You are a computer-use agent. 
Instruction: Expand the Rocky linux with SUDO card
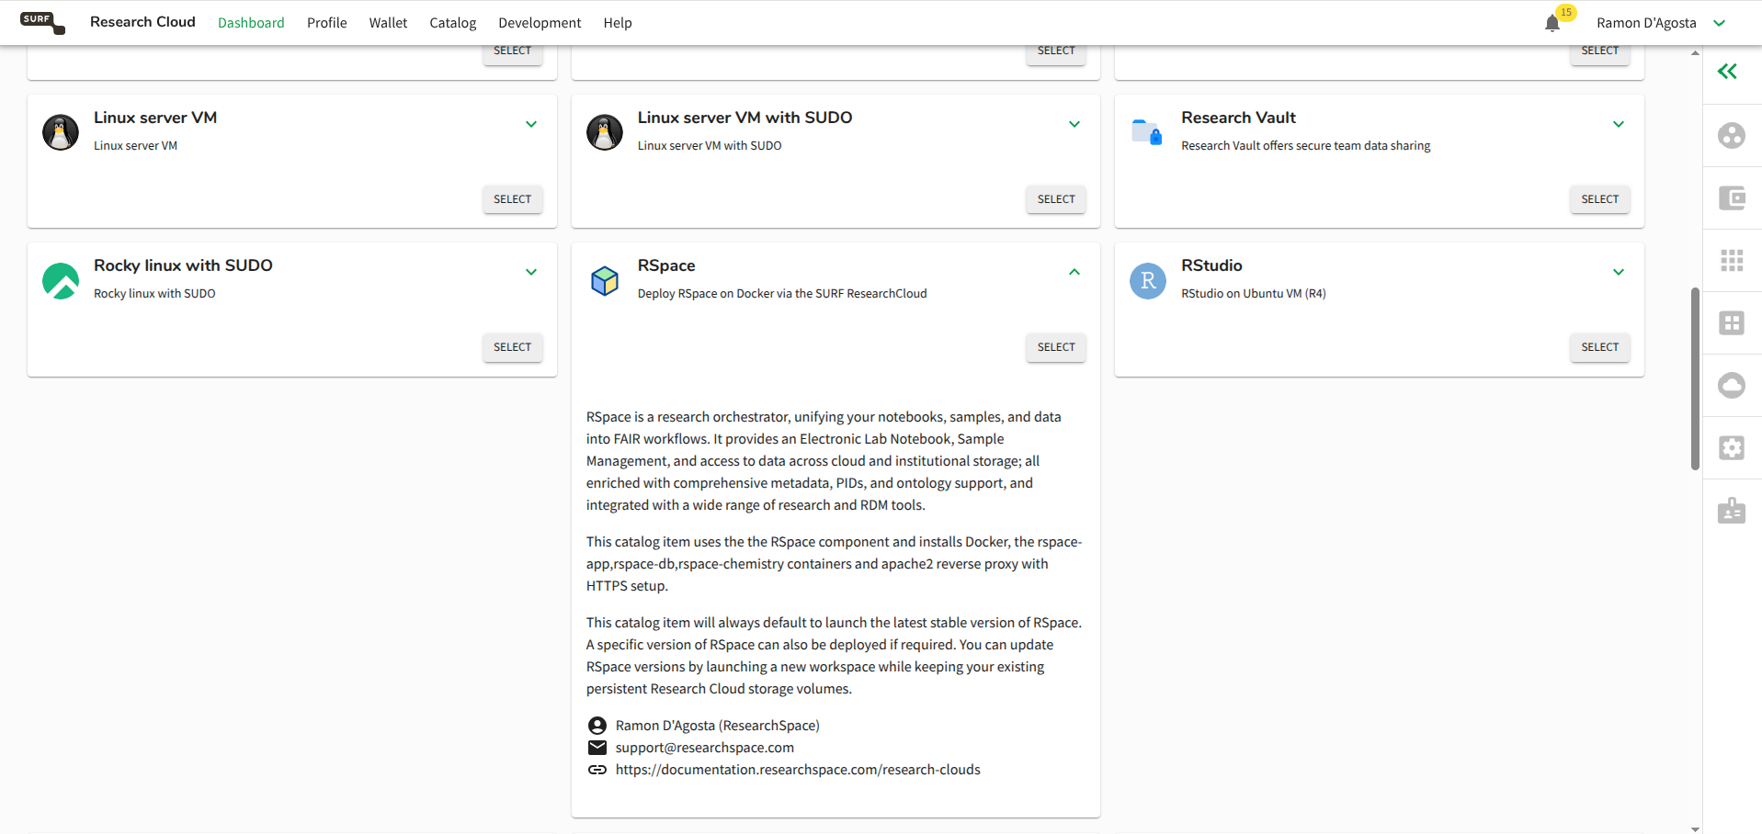pos(531,272)
